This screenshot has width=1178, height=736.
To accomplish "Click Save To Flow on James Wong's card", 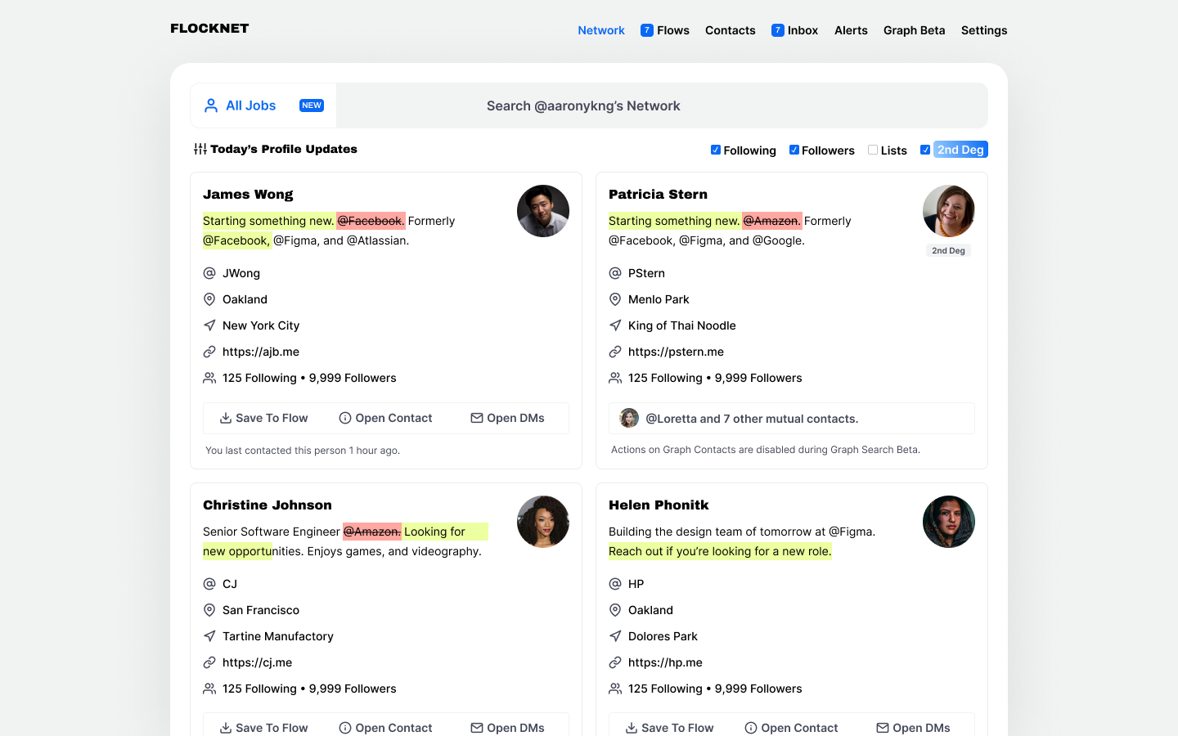I will (263, 418).
